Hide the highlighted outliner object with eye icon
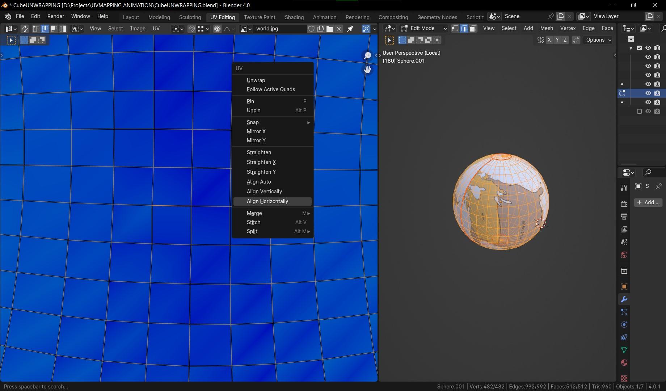Viewport: 666px width, 391px height. [648, 93]
